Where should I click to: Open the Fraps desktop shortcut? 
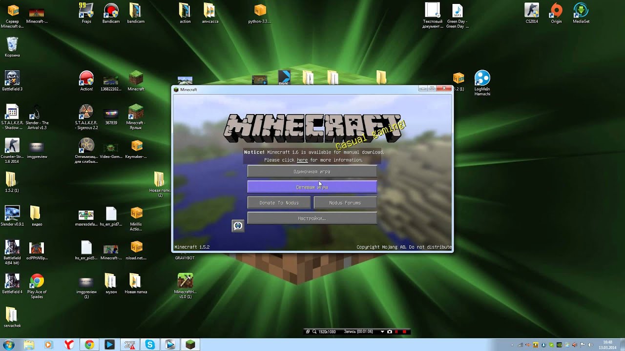point(86,13)
